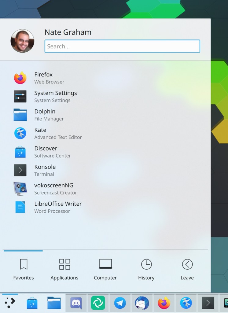Switch to the Favorites tab
Screen dimensions: 228x313
24,269
